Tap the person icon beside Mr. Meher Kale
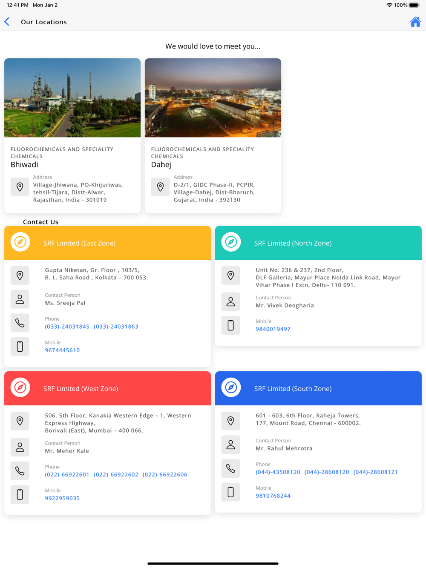This screenshot has height=568, width=426. (x=20, y=447)
